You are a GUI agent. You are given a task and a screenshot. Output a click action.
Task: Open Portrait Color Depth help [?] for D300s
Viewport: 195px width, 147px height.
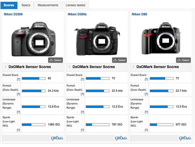82,94
